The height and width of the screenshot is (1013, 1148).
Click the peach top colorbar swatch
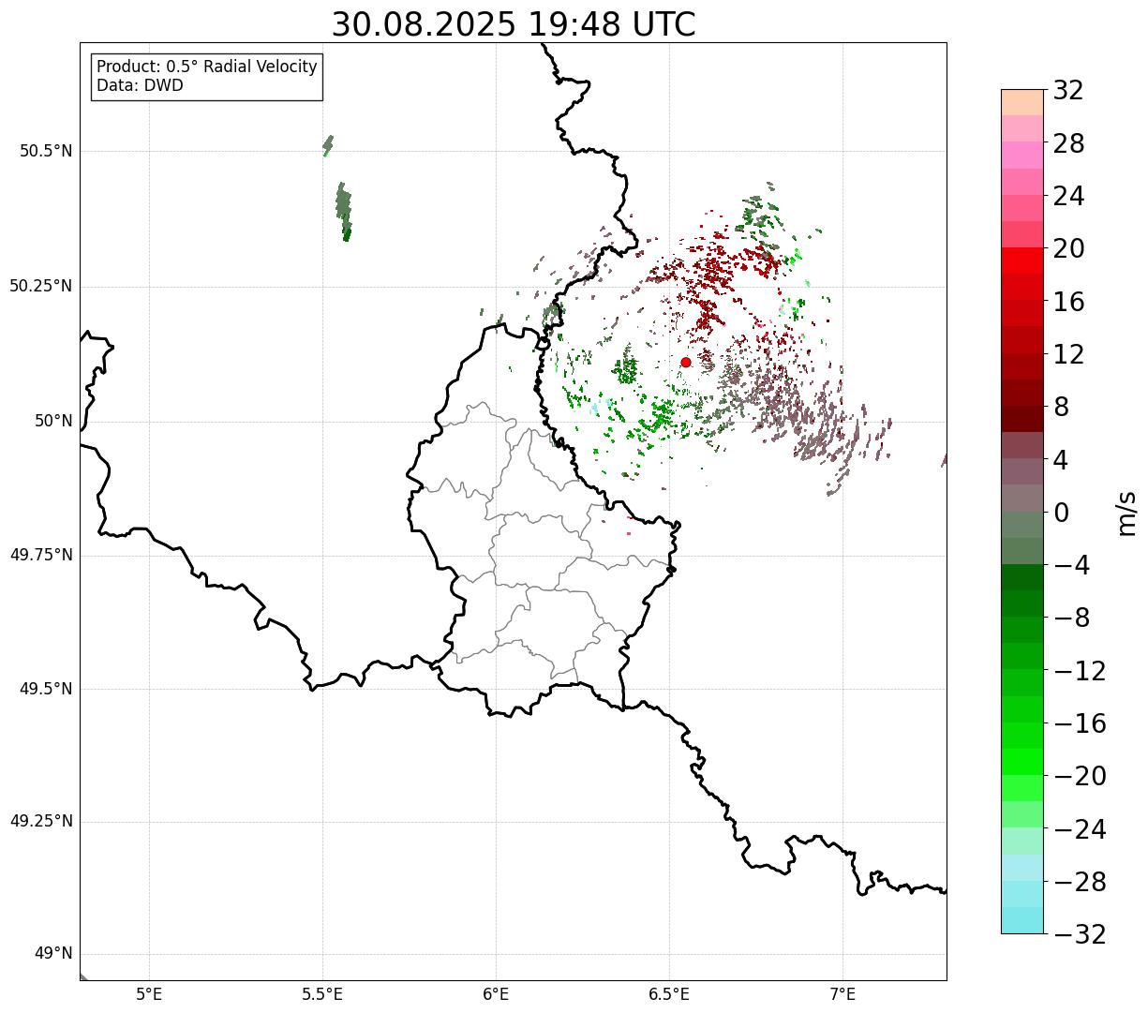[1022, 102]
